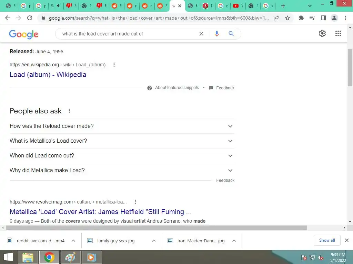Go to the Google logo home

coord(24,34)
